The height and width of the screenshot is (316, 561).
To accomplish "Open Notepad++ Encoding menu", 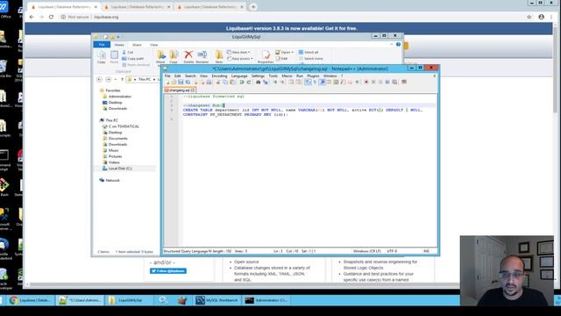I will tap(219, 76).
